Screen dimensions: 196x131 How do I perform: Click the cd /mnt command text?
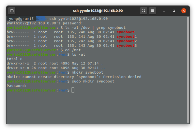pos(73,50)
